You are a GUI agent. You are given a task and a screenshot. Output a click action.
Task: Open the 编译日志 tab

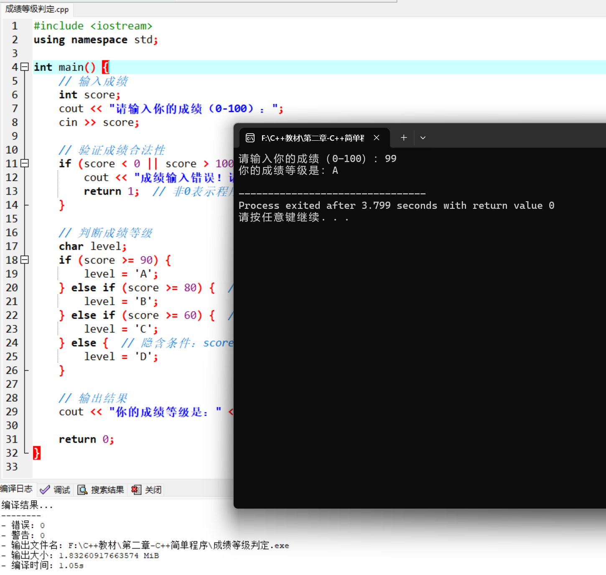[16, 489]
